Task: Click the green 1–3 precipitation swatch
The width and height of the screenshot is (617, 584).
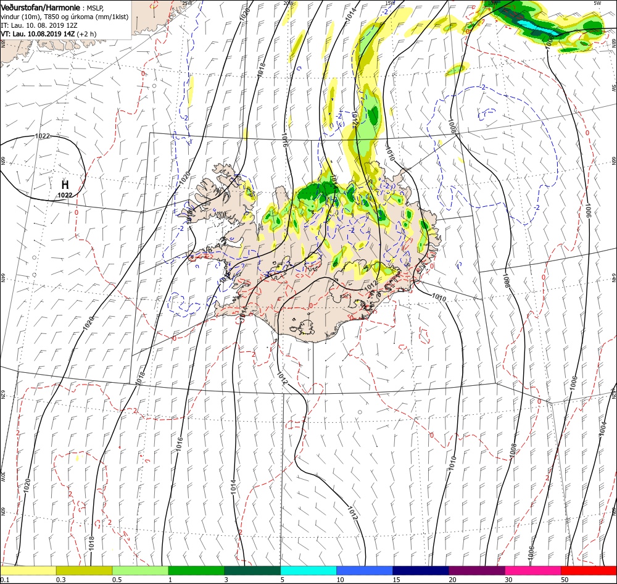Action: coord(196,570)
